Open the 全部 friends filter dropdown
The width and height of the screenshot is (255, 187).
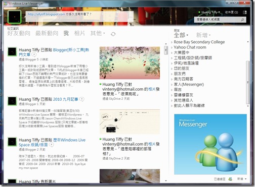(x=181, y=35)
